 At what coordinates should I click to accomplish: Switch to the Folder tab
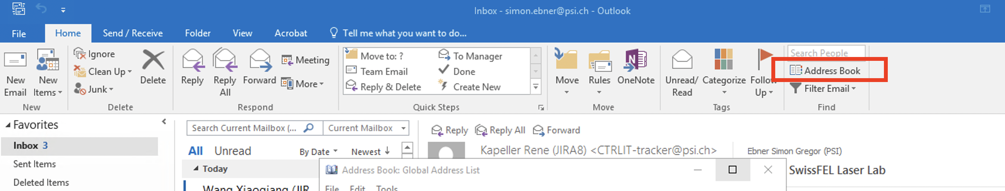198,34
